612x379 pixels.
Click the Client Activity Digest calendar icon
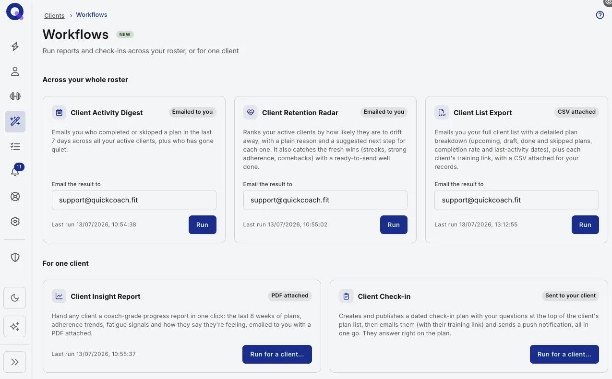[59, 113]
